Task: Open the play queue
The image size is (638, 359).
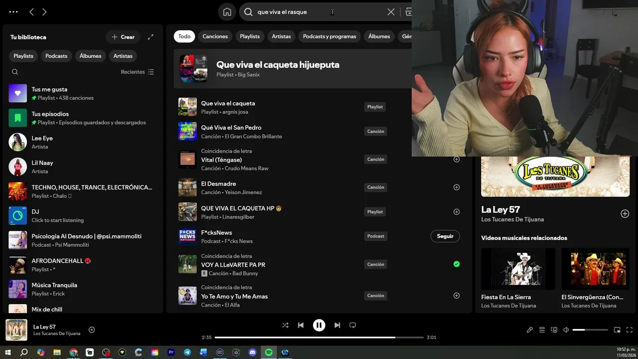Action: [x=542, y=330]
